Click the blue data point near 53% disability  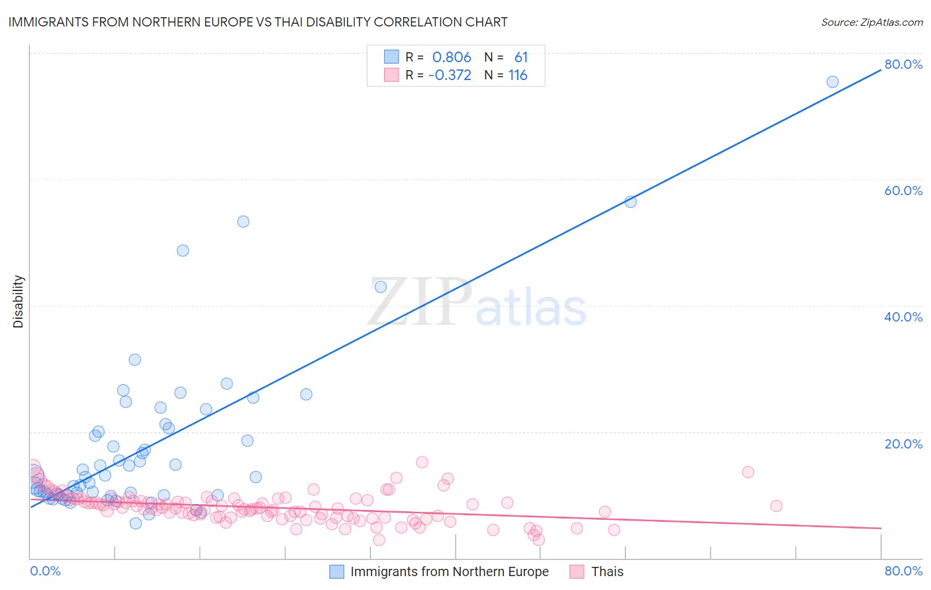[243, 222]
